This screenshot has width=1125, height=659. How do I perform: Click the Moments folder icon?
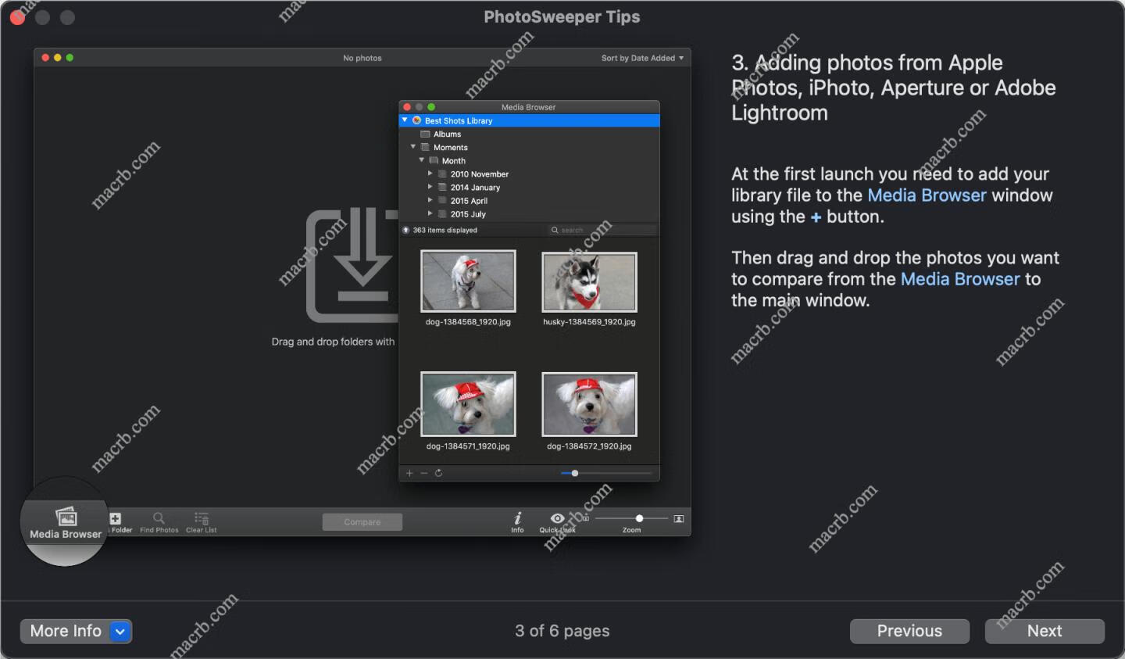point(425,147)
